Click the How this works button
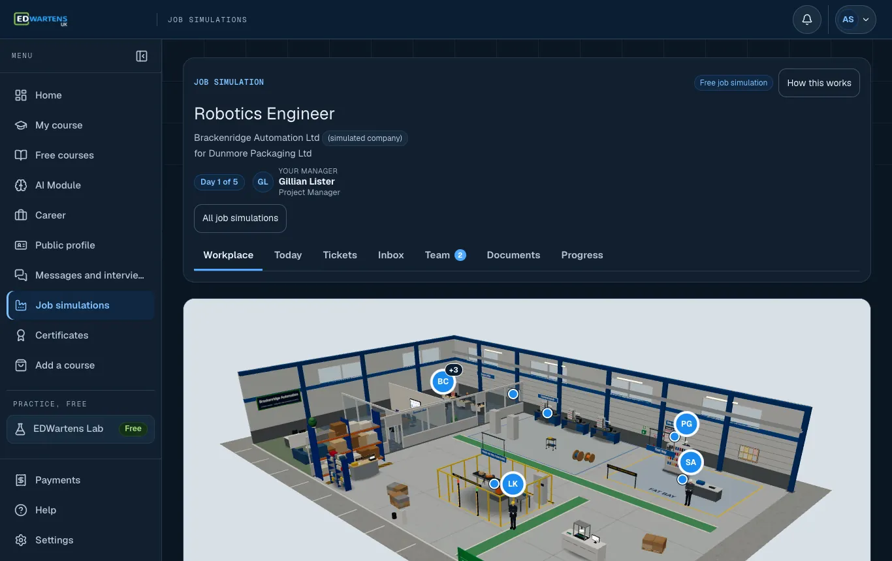The image size is (892, 561). click(x=819, y=83)
